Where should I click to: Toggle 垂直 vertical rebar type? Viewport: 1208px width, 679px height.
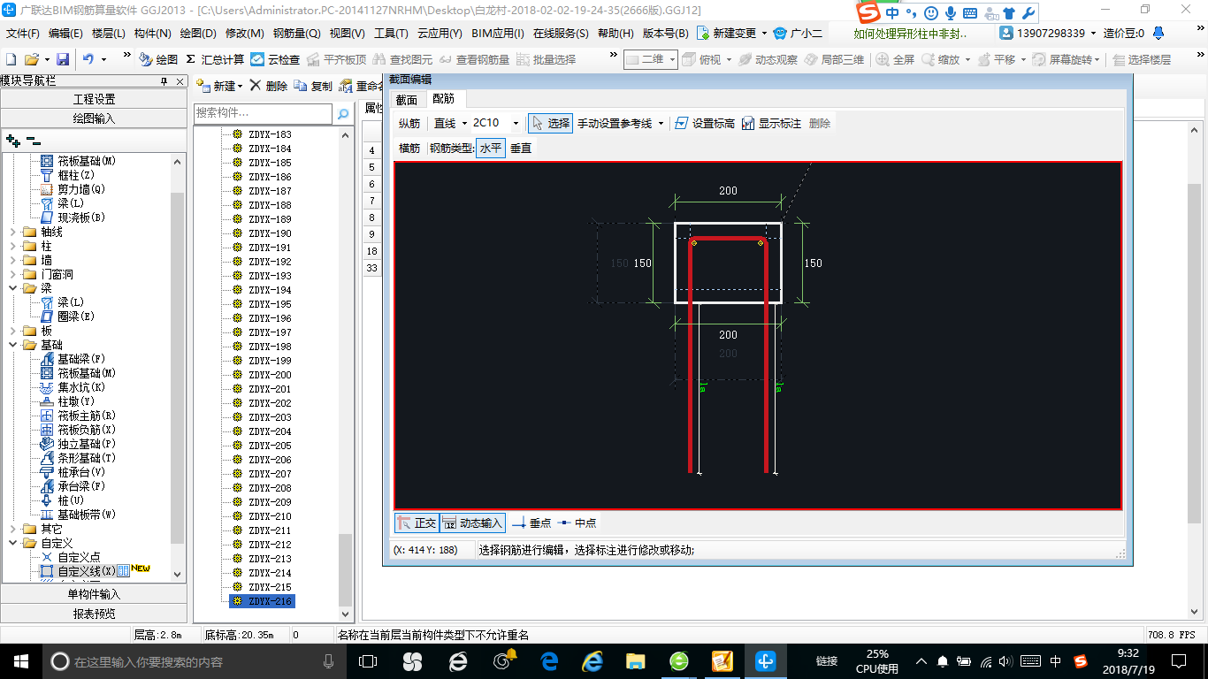coord(521,148)
